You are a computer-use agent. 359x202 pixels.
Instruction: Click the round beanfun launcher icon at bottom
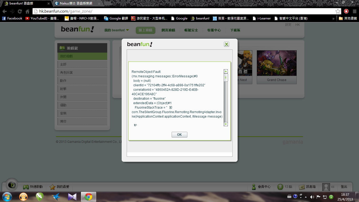[12, 185]
